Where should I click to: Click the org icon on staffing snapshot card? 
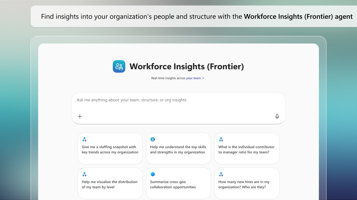84,139
